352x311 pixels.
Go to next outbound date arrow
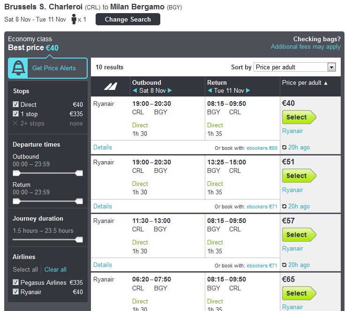point(170,91)
